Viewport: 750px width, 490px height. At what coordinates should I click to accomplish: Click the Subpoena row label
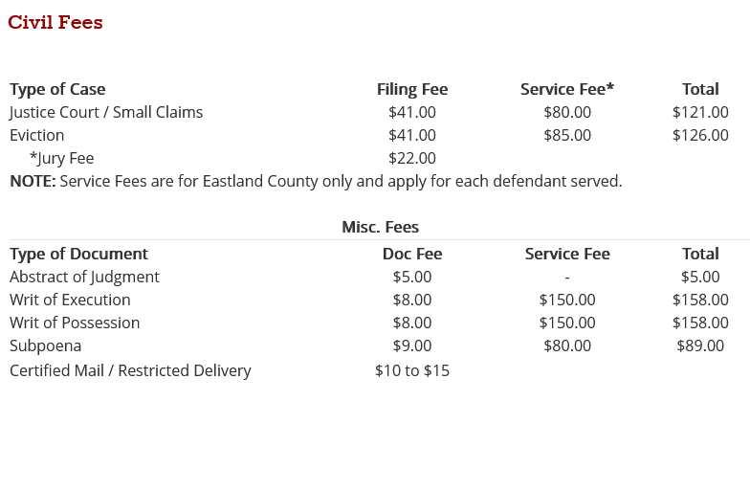[x=46, y=345]
